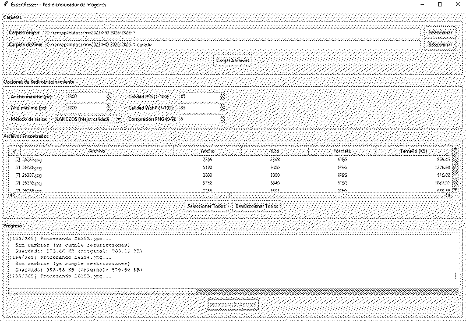This screenshot has width=466, height=321.
Task: Click inside the Carpeta destino path field
Action: pos(233,44)
